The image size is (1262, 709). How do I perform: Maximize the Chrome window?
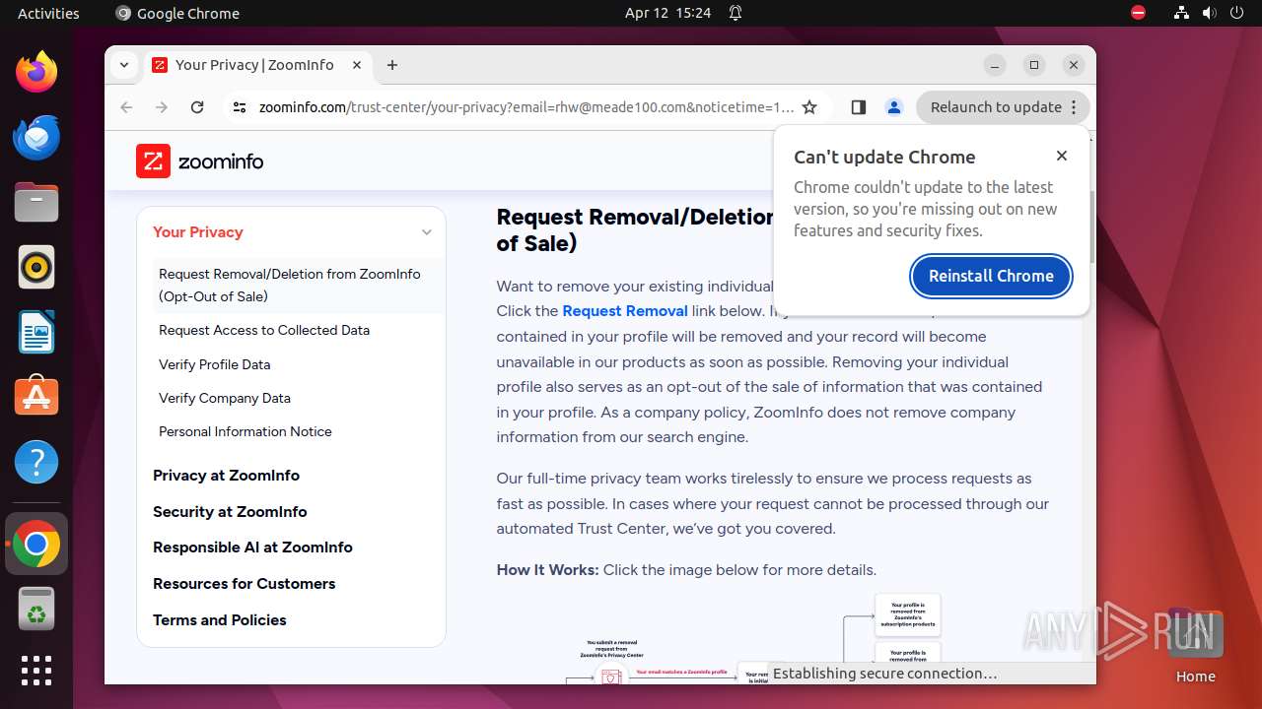click(x=1034, y=65)
